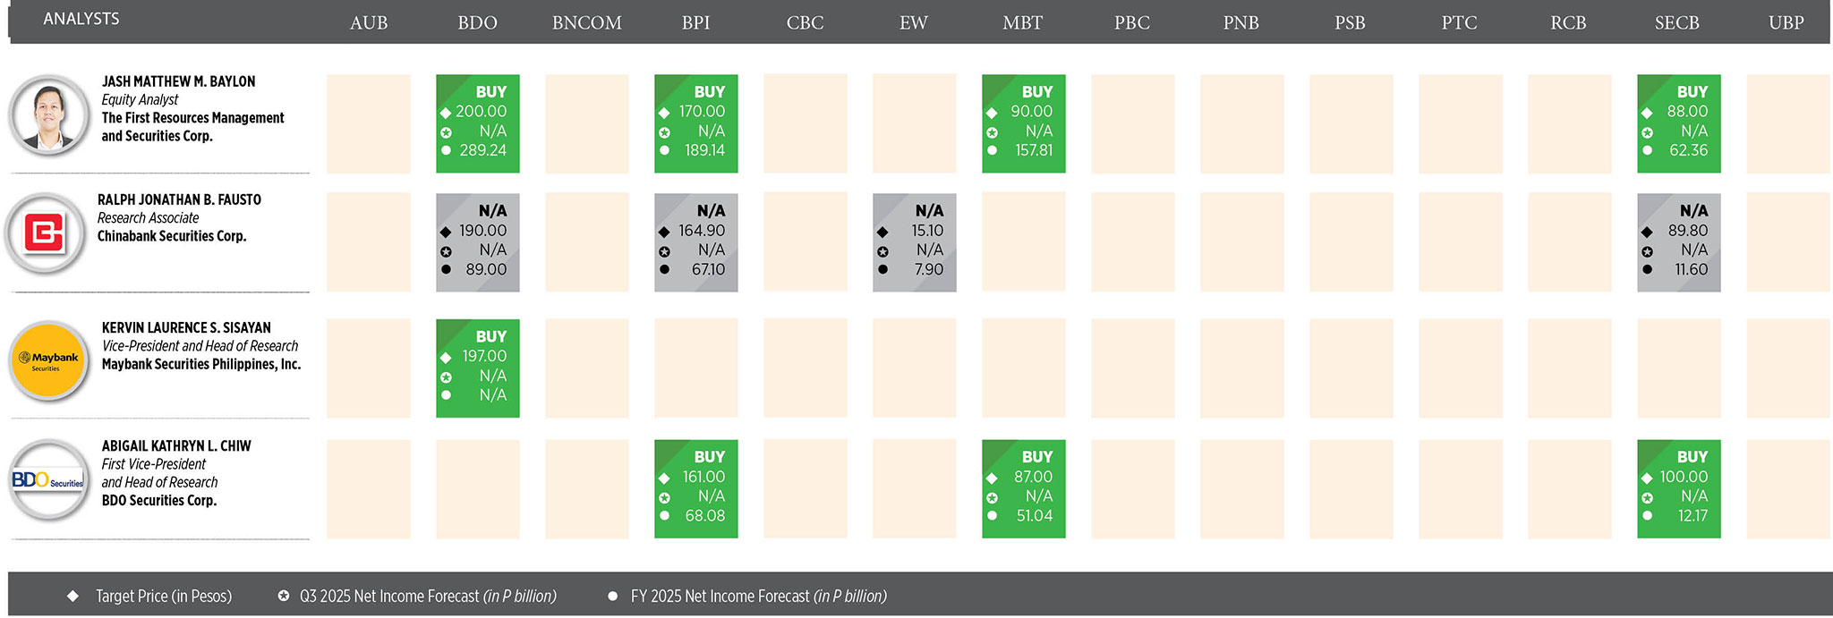
Task: Click the BDO Securities logo
Action: (x=48, y=481)
